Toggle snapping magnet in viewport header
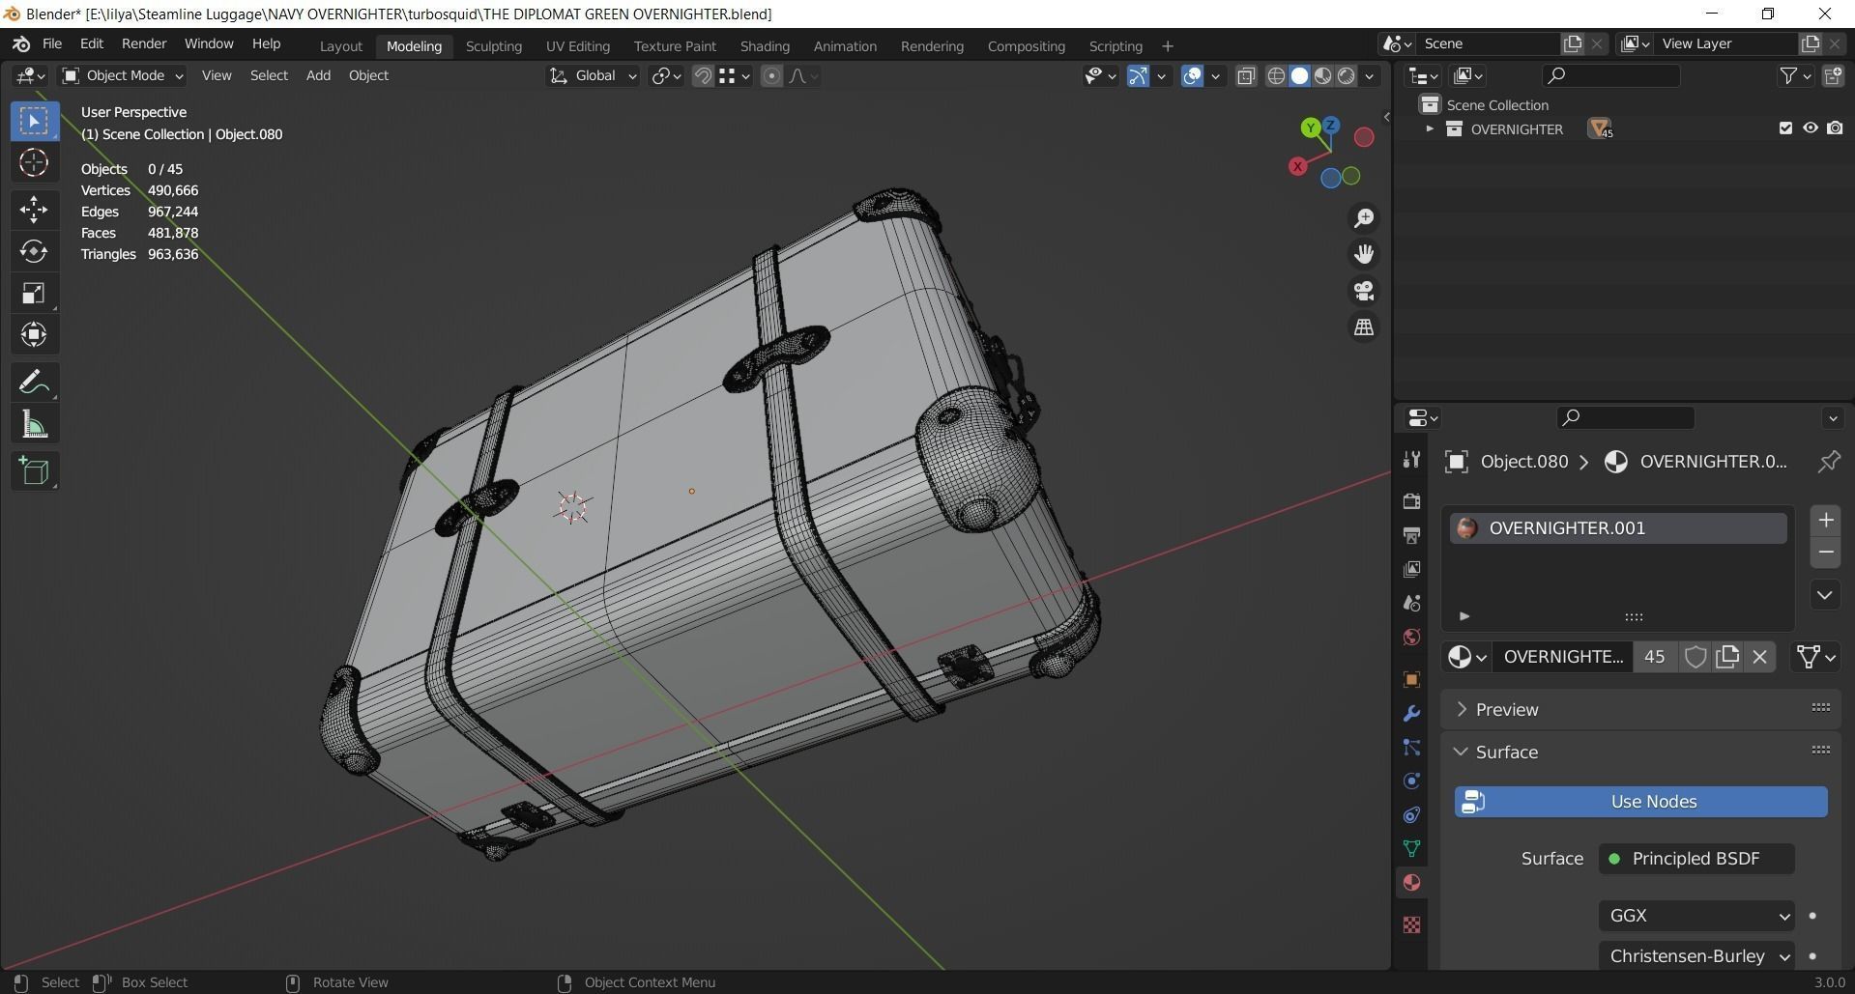This screenshot has height=994, width=1855. (x=703, y=75)
